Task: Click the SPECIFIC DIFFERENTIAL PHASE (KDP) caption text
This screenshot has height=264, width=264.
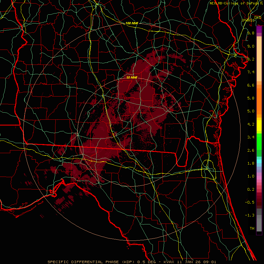Action: 92,262
